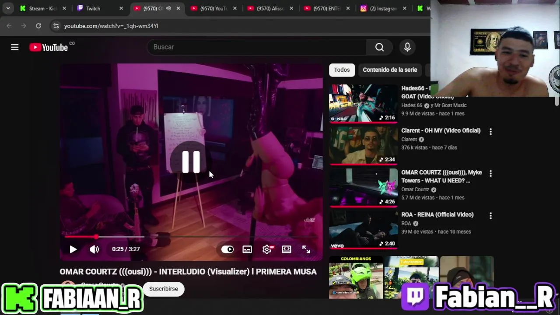This screenshot has height=315, width=560.
Task: Start voice search with the microphone
Action: coord(407,47)
